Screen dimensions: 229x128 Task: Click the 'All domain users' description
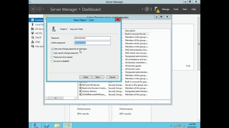[132, 69]
